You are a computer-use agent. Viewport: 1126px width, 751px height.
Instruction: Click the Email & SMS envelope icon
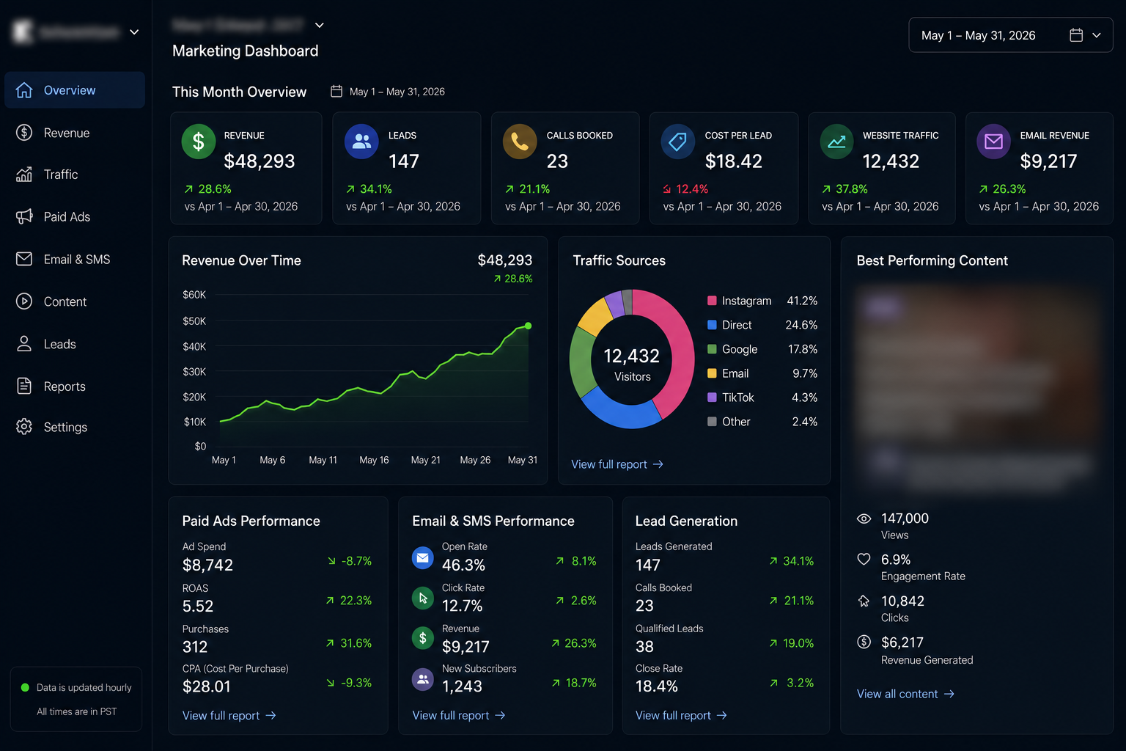point(24,259)
